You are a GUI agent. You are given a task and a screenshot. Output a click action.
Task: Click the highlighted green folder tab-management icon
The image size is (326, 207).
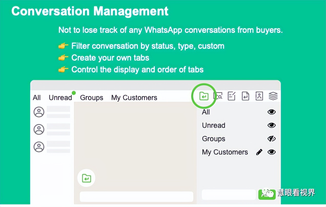204,96
